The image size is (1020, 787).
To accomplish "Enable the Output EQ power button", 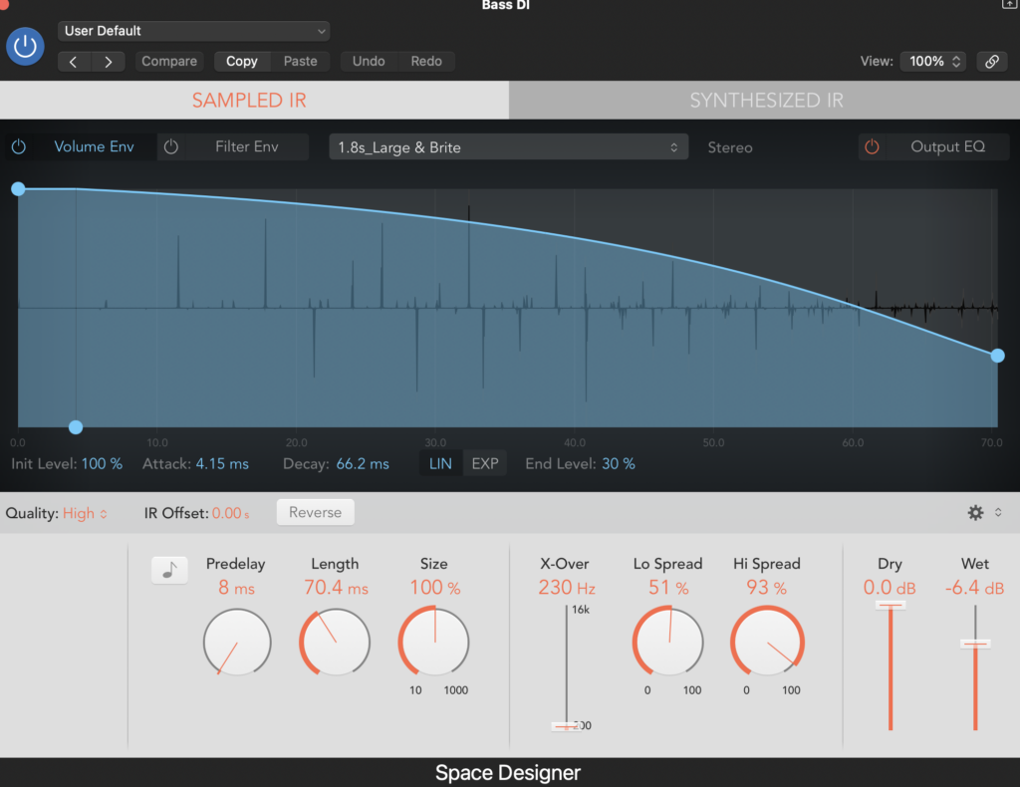I will pyautogui.click(x=873, y=147).
